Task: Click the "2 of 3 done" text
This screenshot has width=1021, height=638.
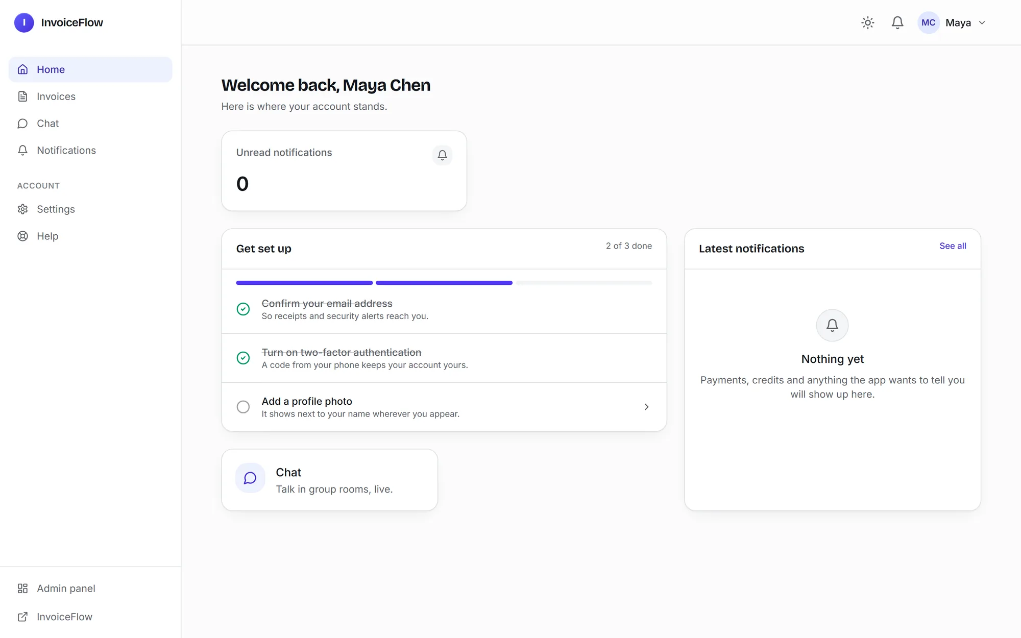Action: pos(629,246)
